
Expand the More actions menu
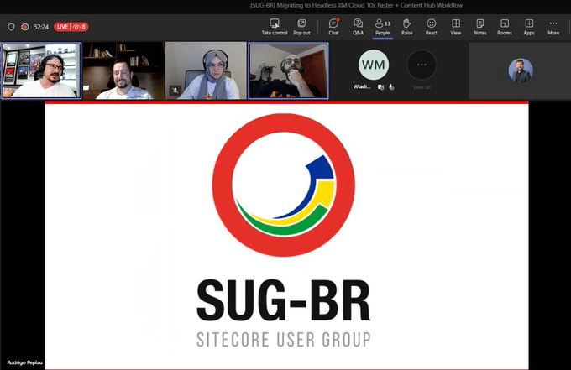click(553, 26)
